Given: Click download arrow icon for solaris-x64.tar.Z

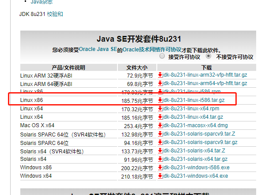Looking at the screenshot, I should (x=160, y=151).
